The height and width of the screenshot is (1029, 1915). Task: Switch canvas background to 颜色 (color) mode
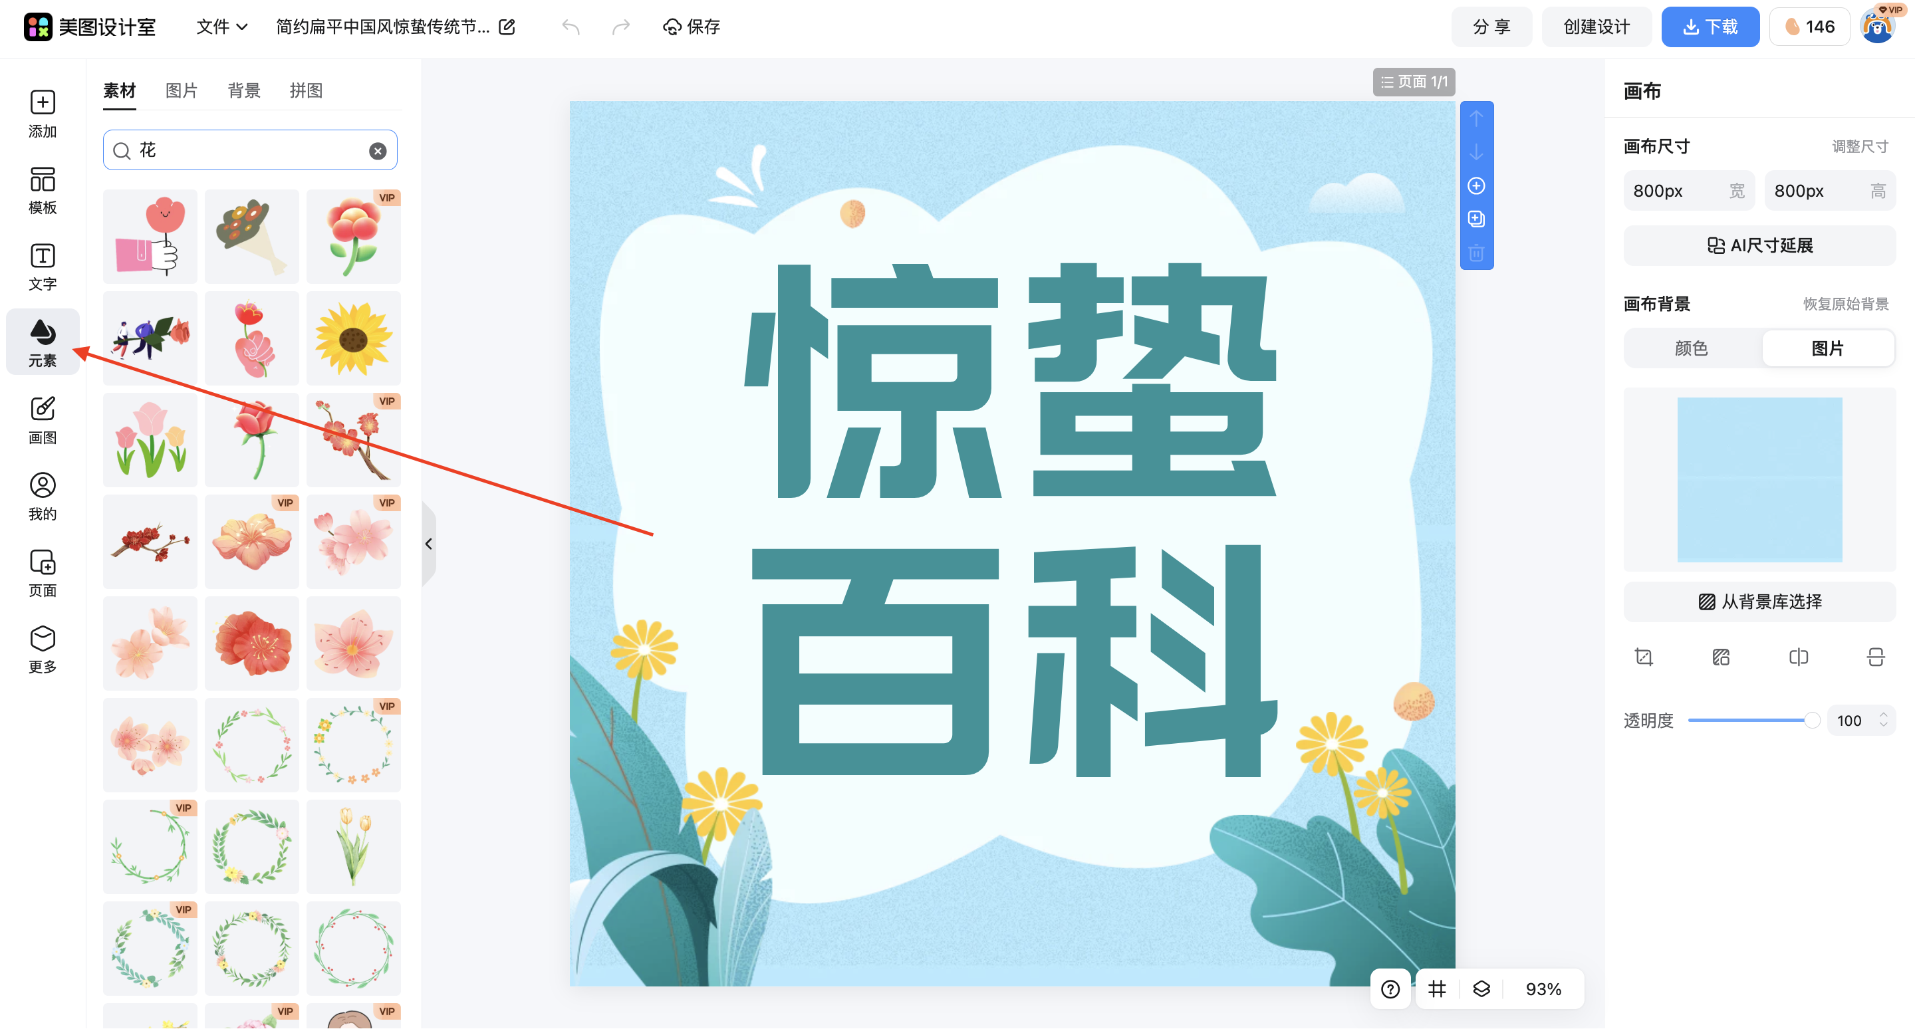point(1690,348)
